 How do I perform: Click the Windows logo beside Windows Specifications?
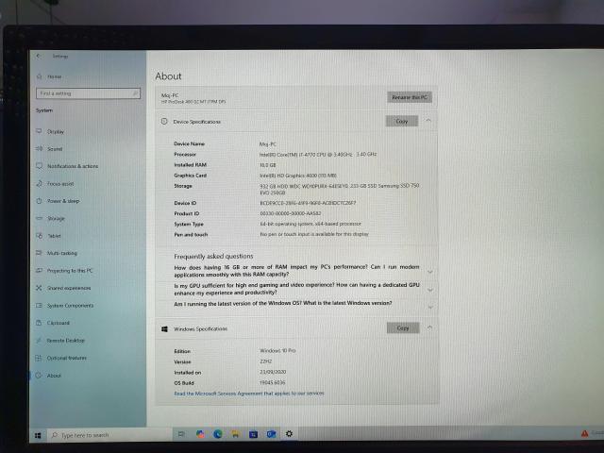pos(164,329)
